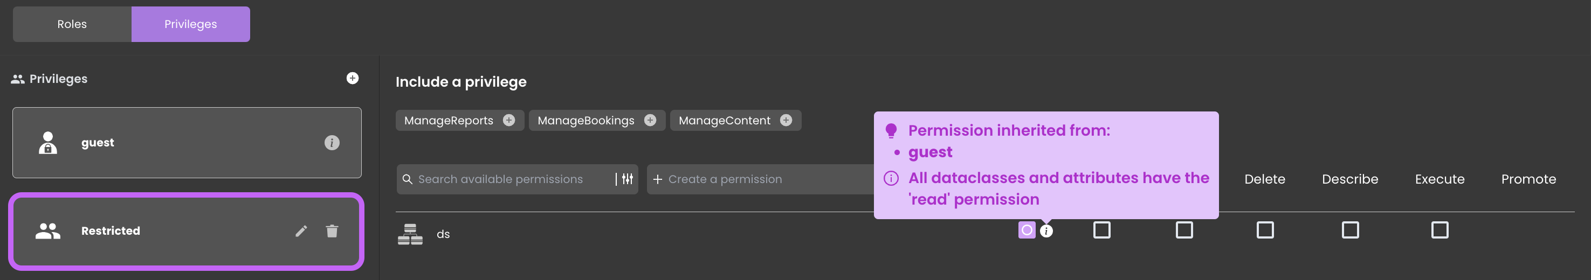The width and height of the screenshot is (1591, 280).
Task: Click the ds datastore icon
Action: coord(410,234)
